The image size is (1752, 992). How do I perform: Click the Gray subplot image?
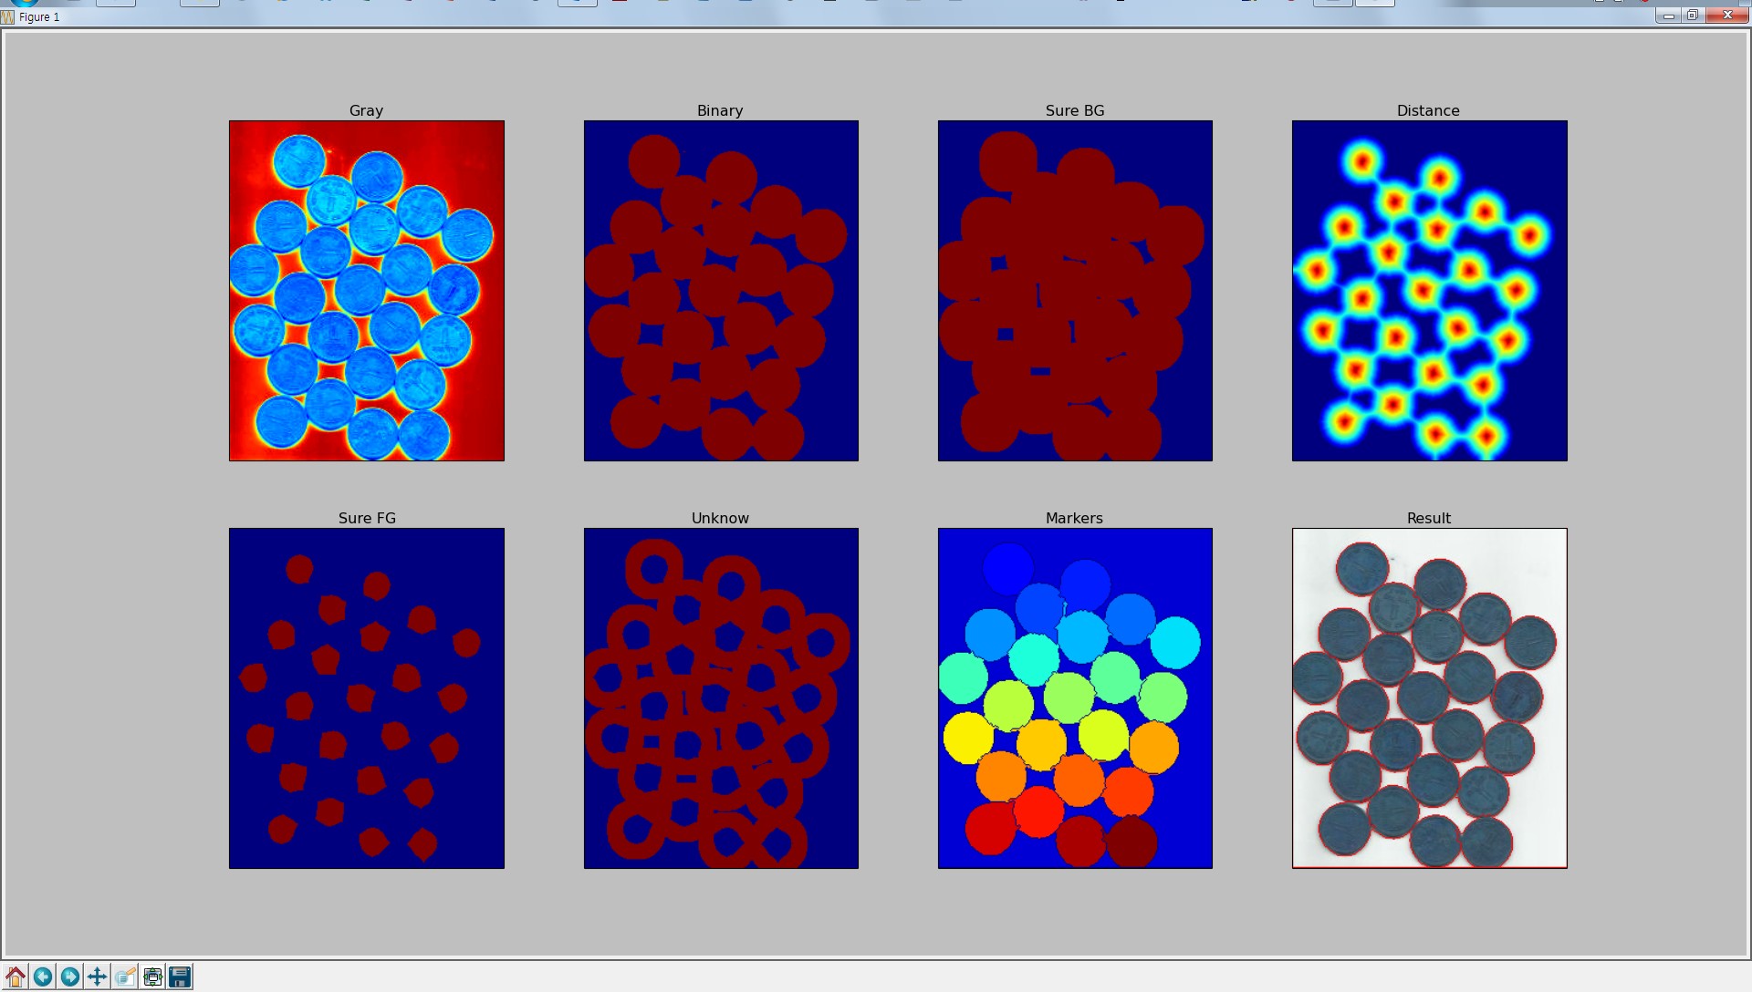click(x=367, y=291)
